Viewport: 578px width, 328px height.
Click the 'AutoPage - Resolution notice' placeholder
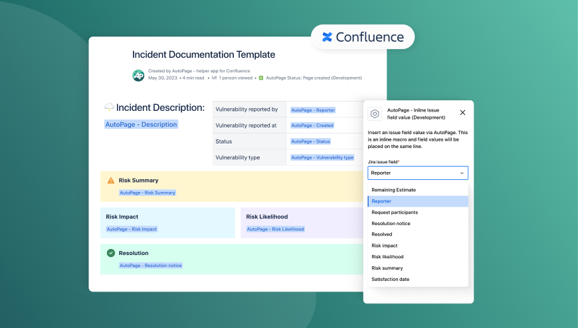click(150, 266)
